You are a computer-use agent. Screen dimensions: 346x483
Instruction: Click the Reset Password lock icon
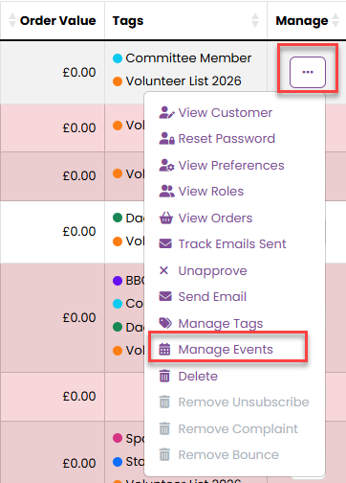pos(166,139)
